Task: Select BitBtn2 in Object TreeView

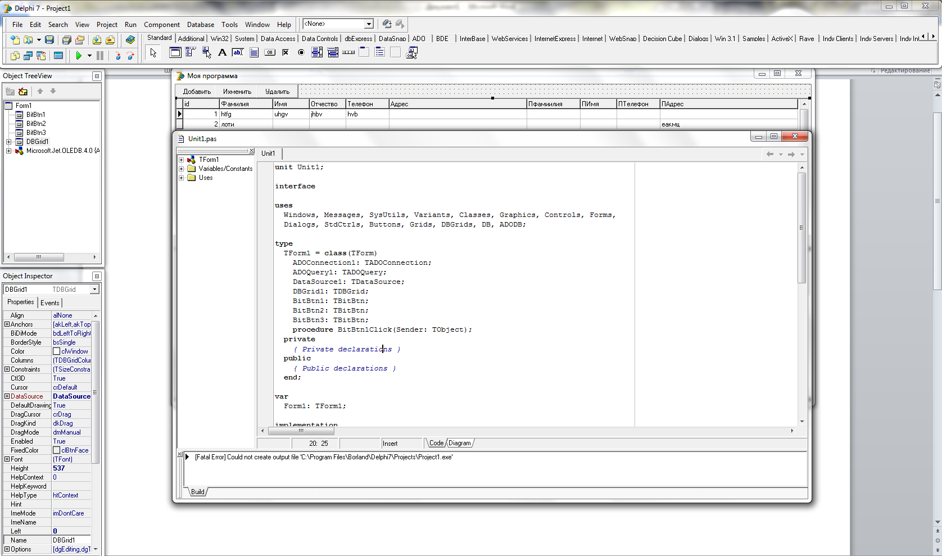Action: coord(36,124)
